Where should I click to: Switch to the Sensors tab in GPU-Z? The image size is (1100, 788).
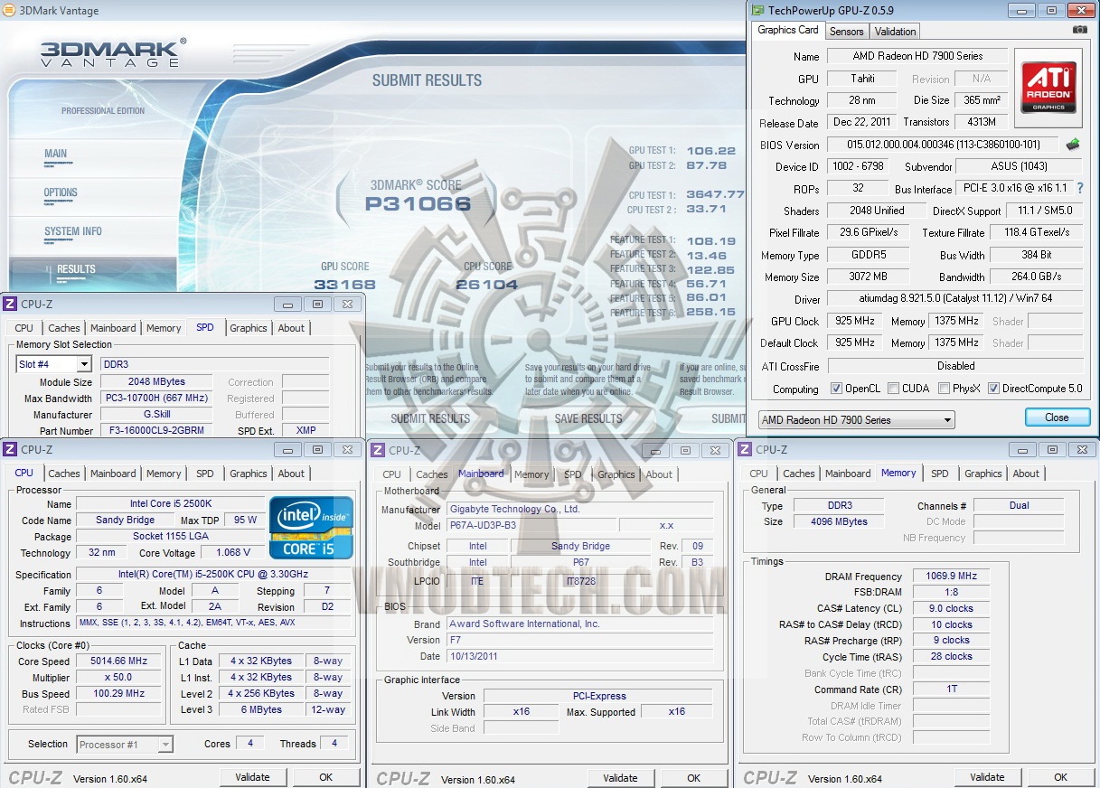coord(847,32)
